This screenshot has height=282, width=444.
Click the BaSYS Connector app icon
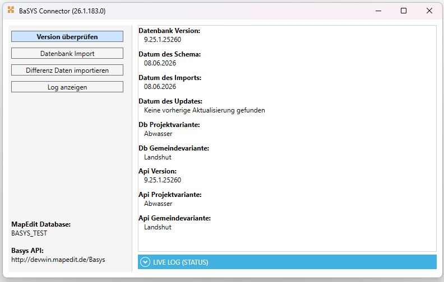tap(11, 10)
